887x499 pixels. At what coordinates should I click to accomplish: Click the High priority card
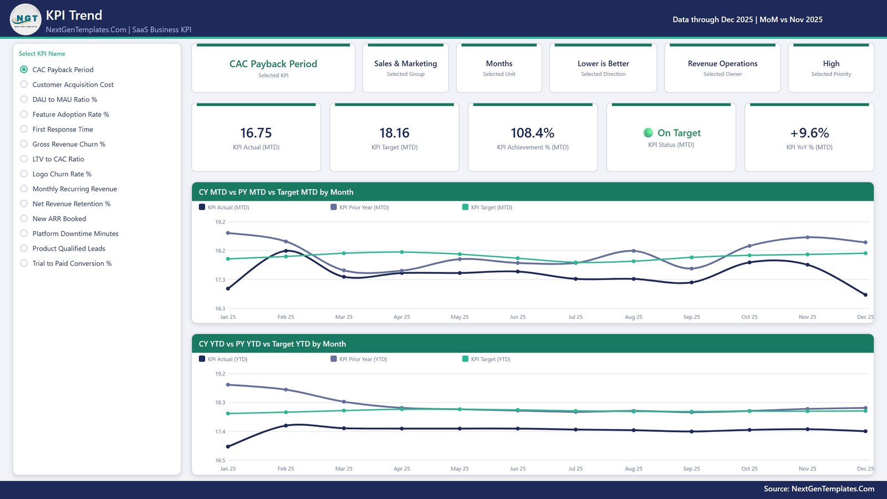pos(831,68)
